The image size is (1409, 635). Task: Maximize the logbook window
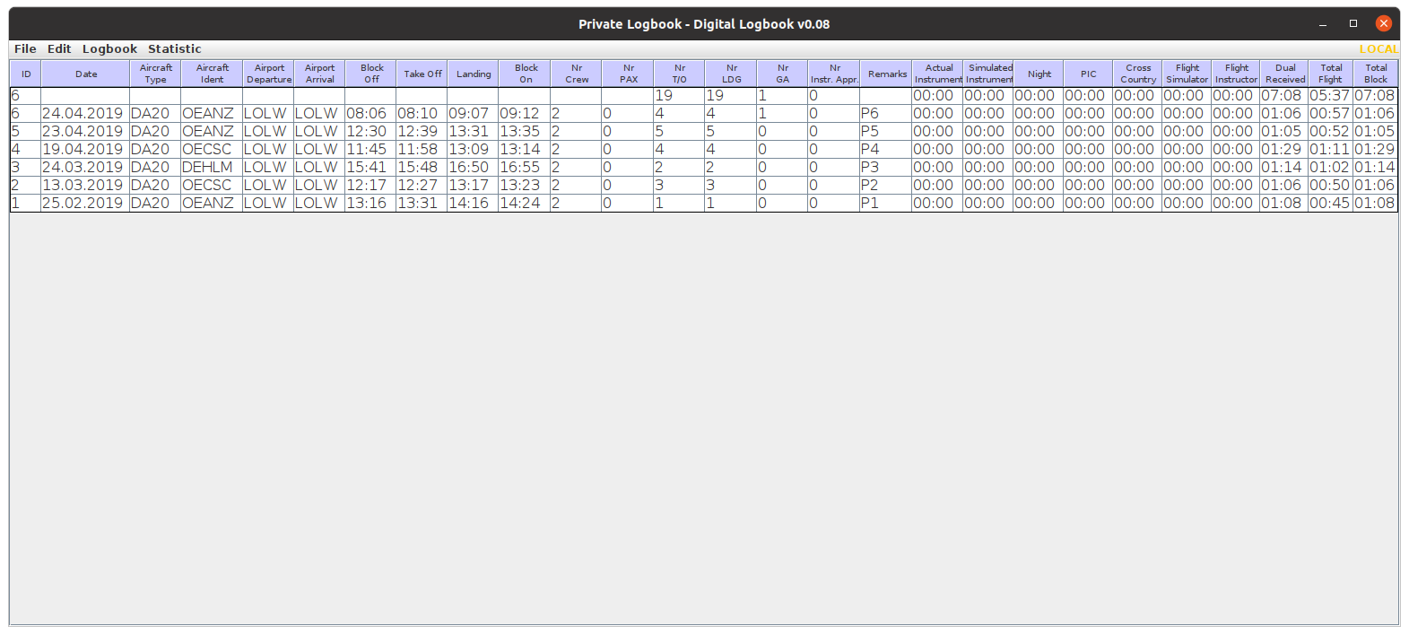(1352, 23)
